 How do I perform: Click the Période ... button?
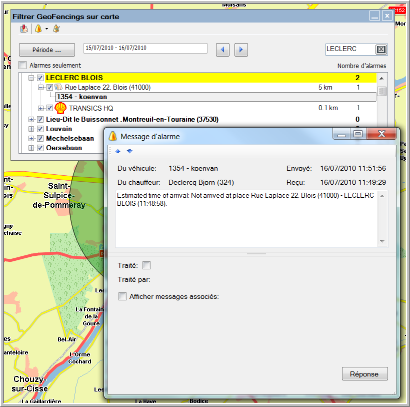click(47, 50)
